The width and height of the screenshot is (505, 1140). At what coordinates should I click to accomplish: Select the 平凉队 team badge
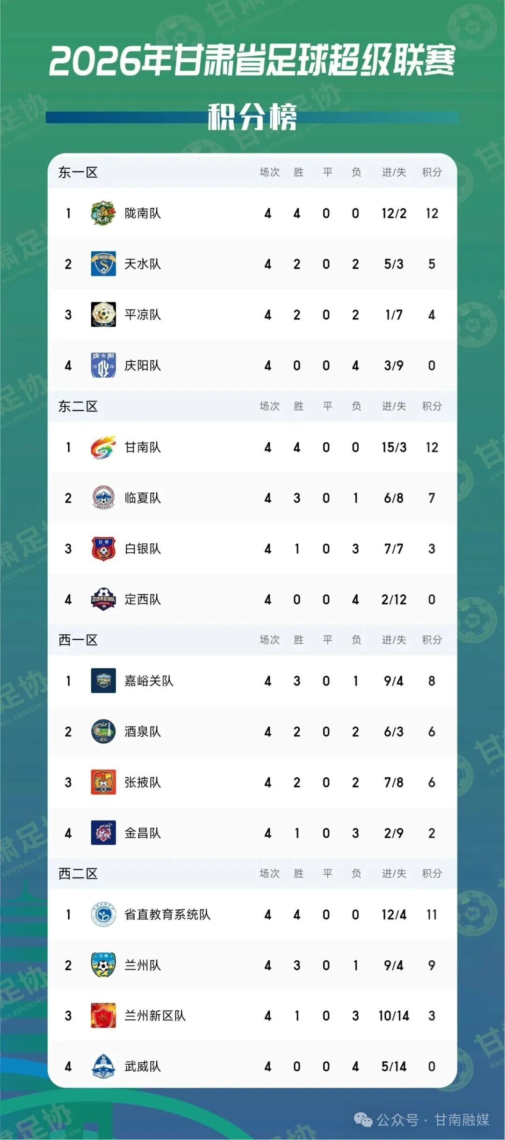tap(103, 314)
